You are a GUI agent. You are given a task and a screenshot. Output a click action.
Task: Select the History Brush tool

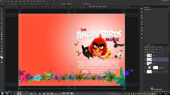coord(2,30)
